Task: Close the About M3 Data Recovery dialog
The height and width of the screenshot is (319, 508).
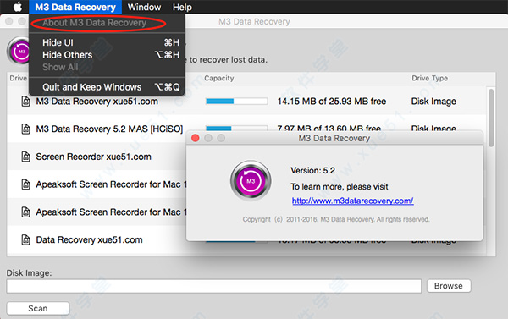Action: tap(196, 138)
